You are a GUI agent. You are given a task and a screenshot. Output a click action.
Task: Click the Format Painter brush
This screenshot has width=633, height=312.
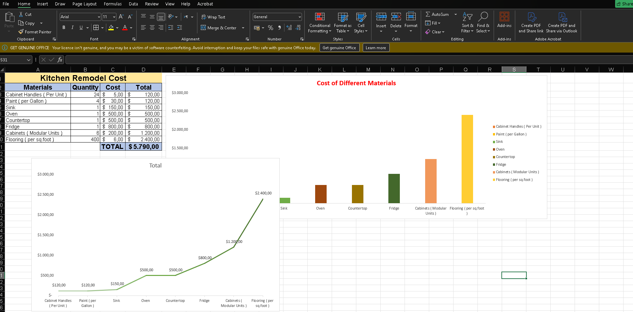point(21,32)
